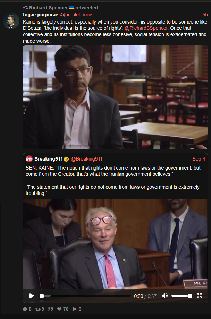Click the play count icon
This screenshot has width=211, height=319.
point(75,309)
